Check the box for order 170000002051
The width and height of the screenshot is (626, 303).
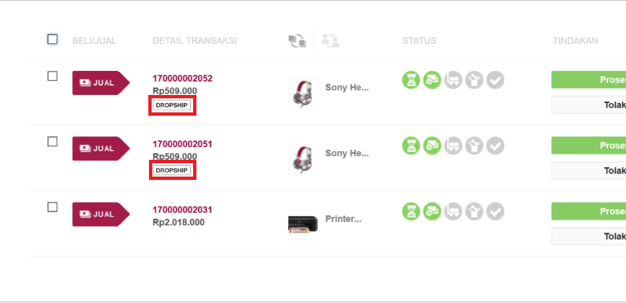pos(52,142)
